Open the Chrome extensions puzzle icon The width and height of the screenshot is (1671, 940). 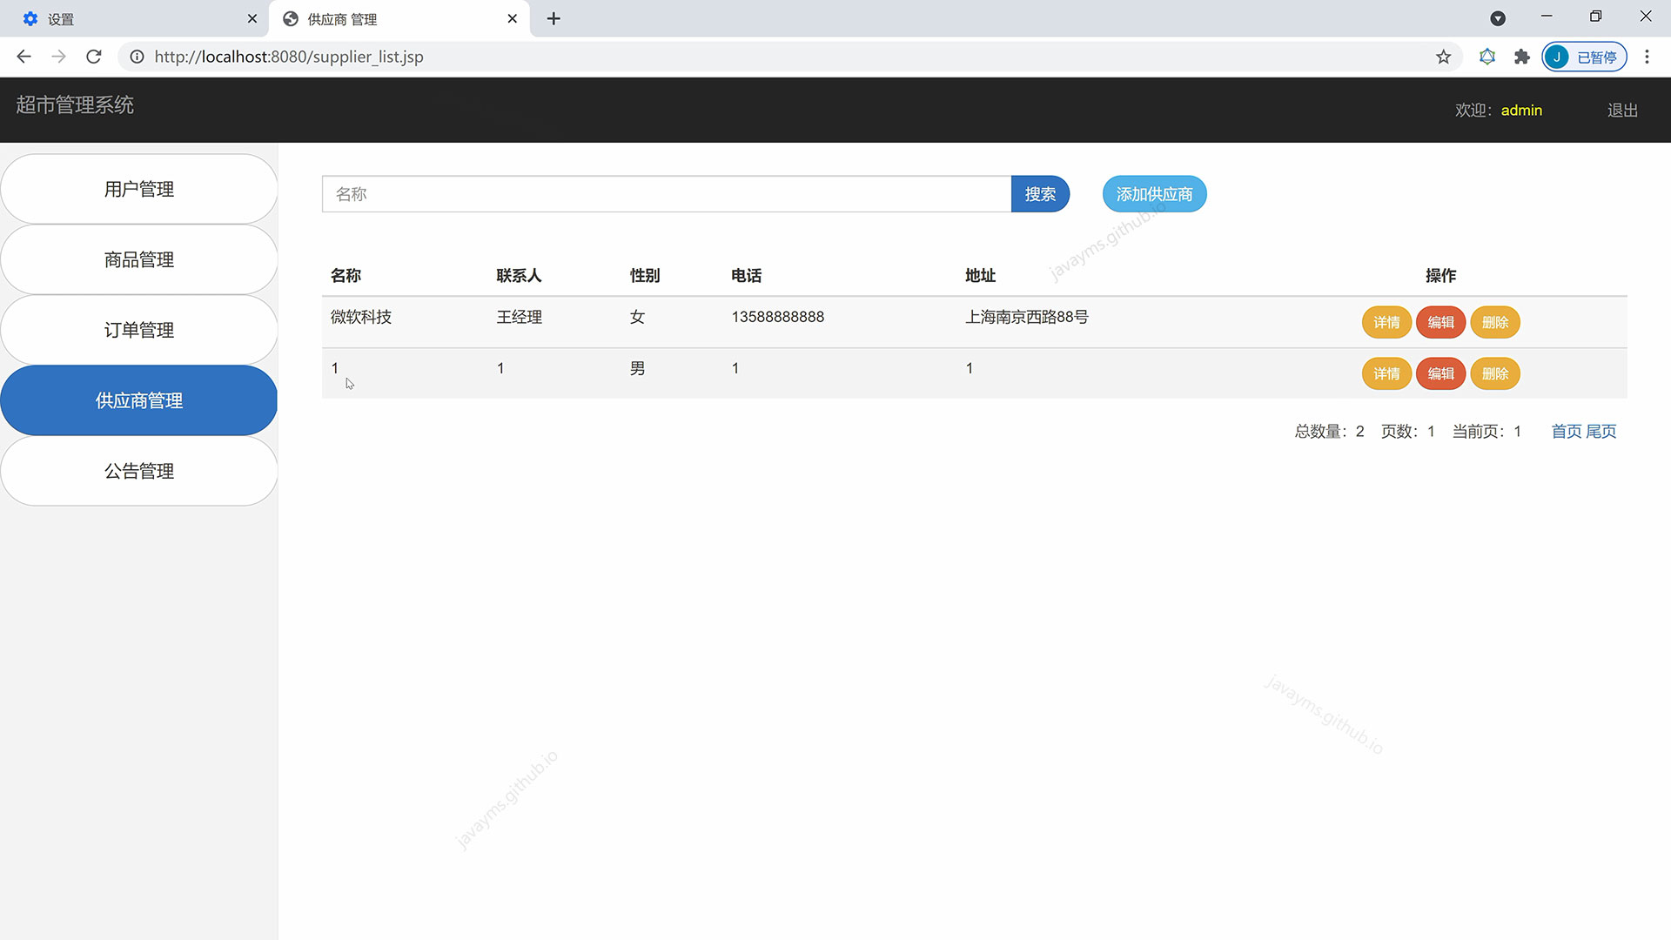point(1521,57)
